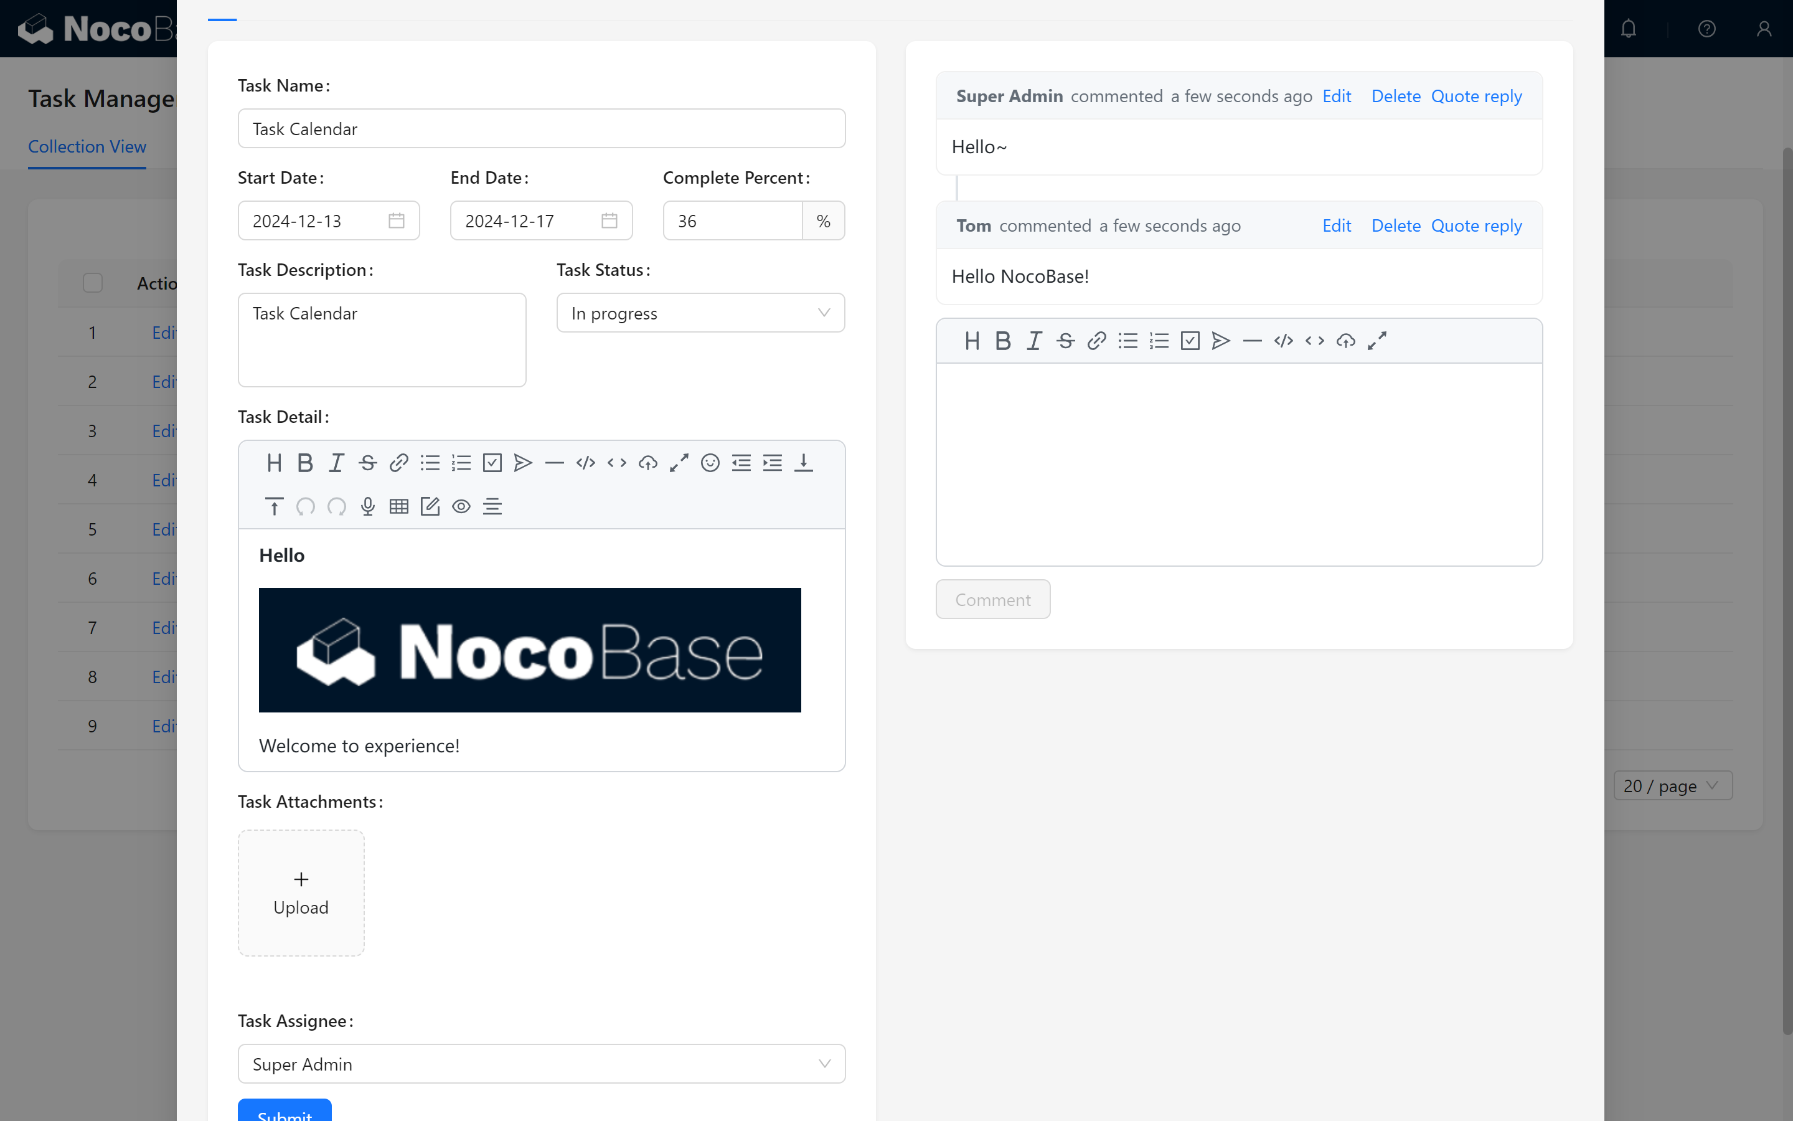
Task: Click the Heading icon in Task Detail toolbar
Action: (x=274, y=463)
